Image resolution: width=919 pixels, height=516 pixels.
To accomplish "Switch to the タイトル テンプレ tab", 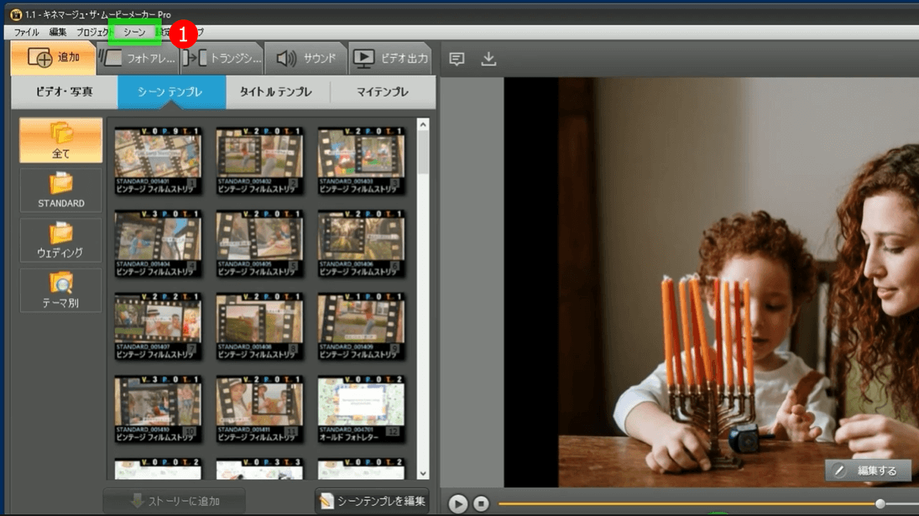I will tap(276, 92).
